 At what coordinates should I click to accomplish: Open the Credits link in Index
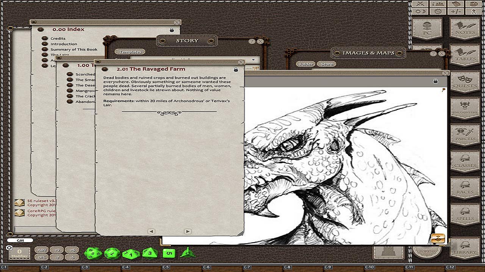[x=58, y=39]
